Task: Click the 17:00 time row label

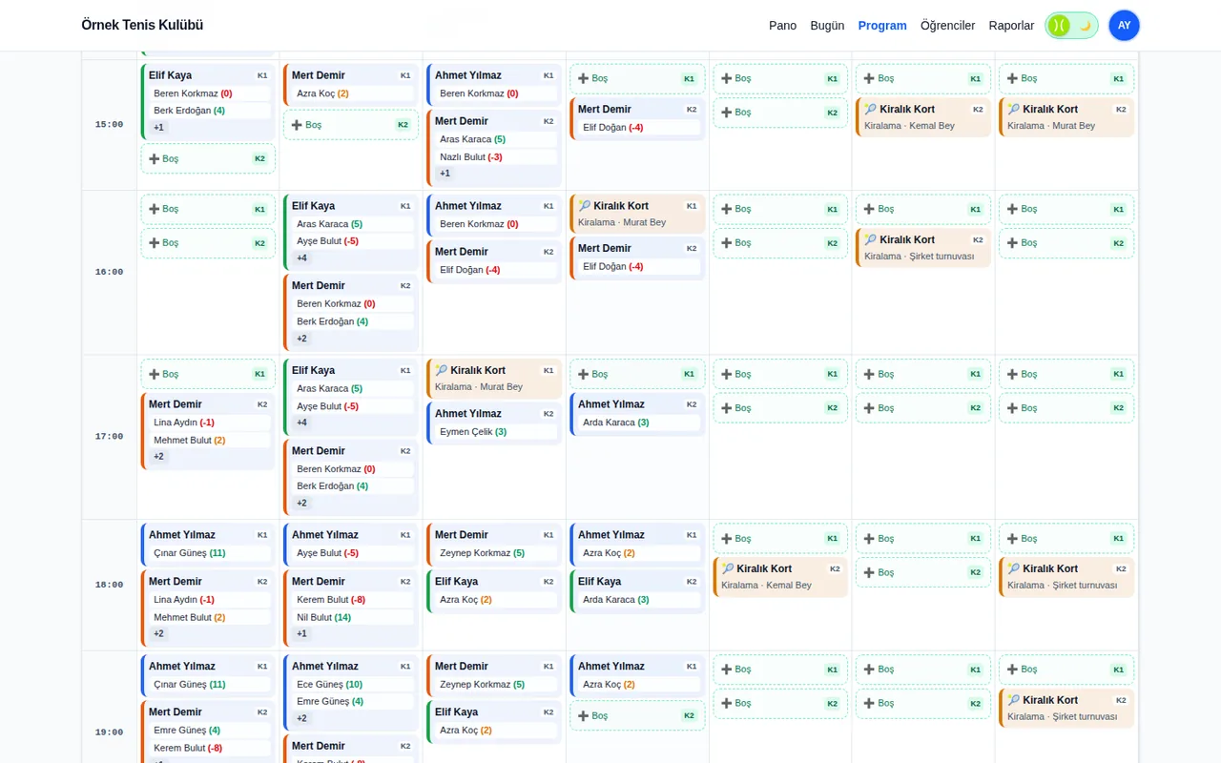Action: tap(109, 437)
